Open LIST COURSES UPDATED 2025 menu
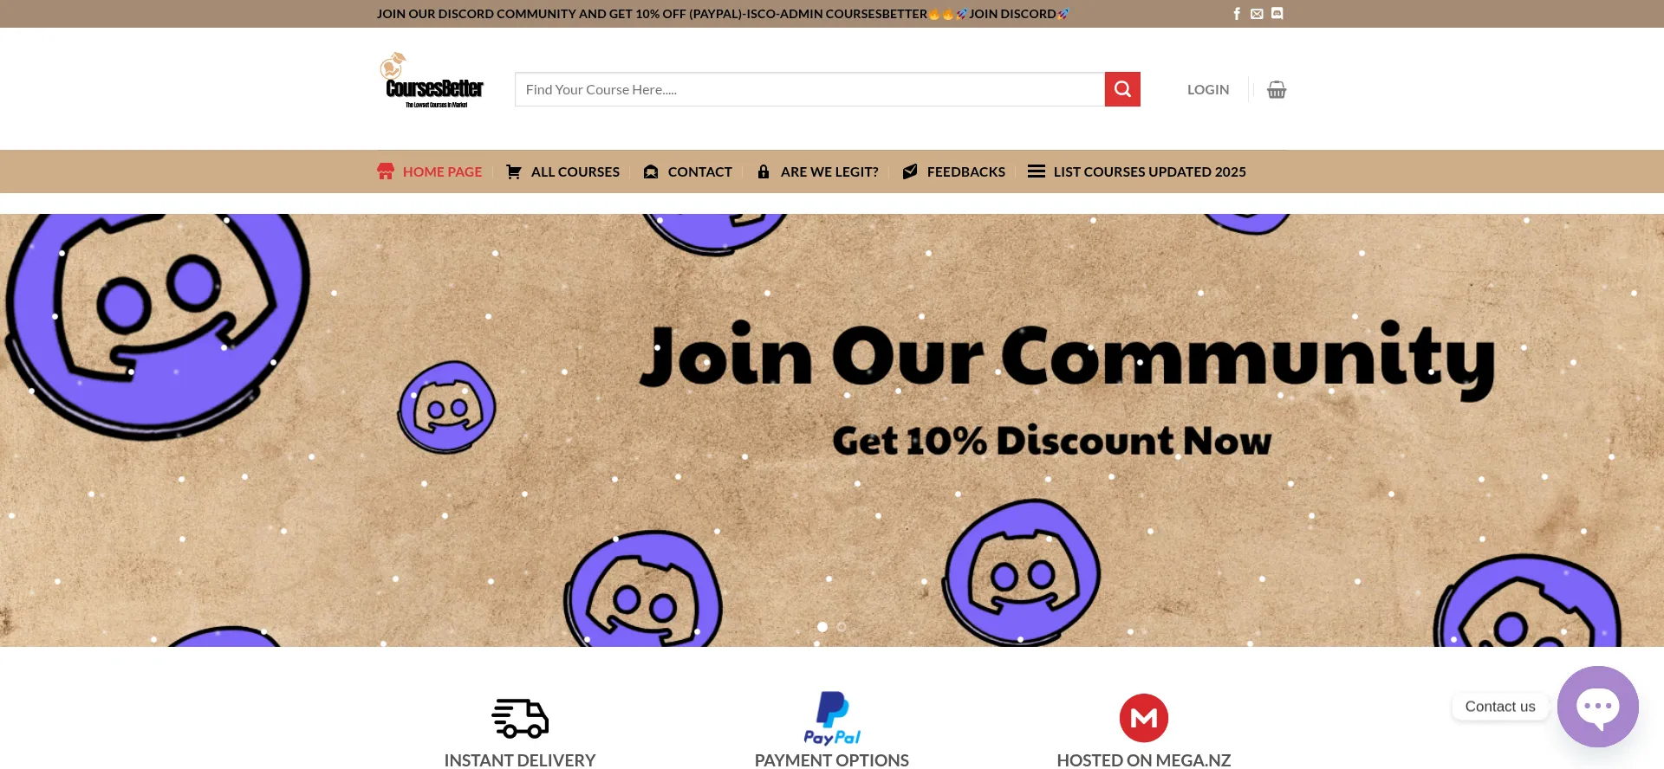 [x=1136, y=171]
